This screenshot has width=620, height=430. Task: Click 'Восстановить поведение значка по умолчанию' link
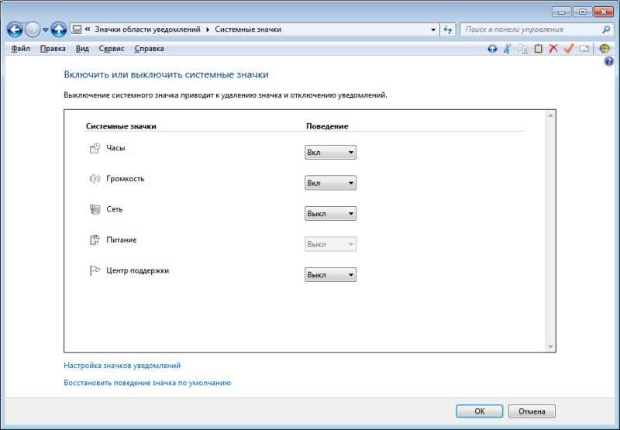pos(147,383)
